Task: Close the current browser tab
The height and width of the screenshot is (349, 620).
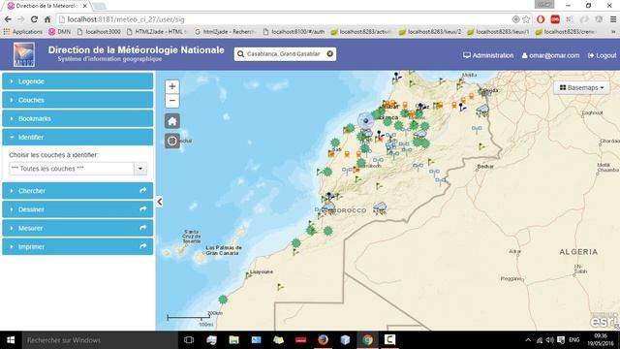Action: [84, 6]
